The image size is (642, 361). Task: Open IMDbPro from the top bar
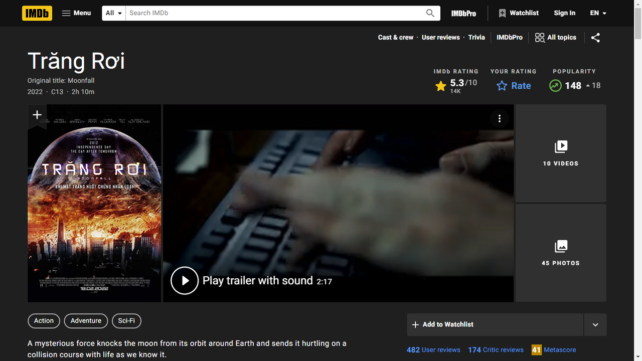(463, 13)
